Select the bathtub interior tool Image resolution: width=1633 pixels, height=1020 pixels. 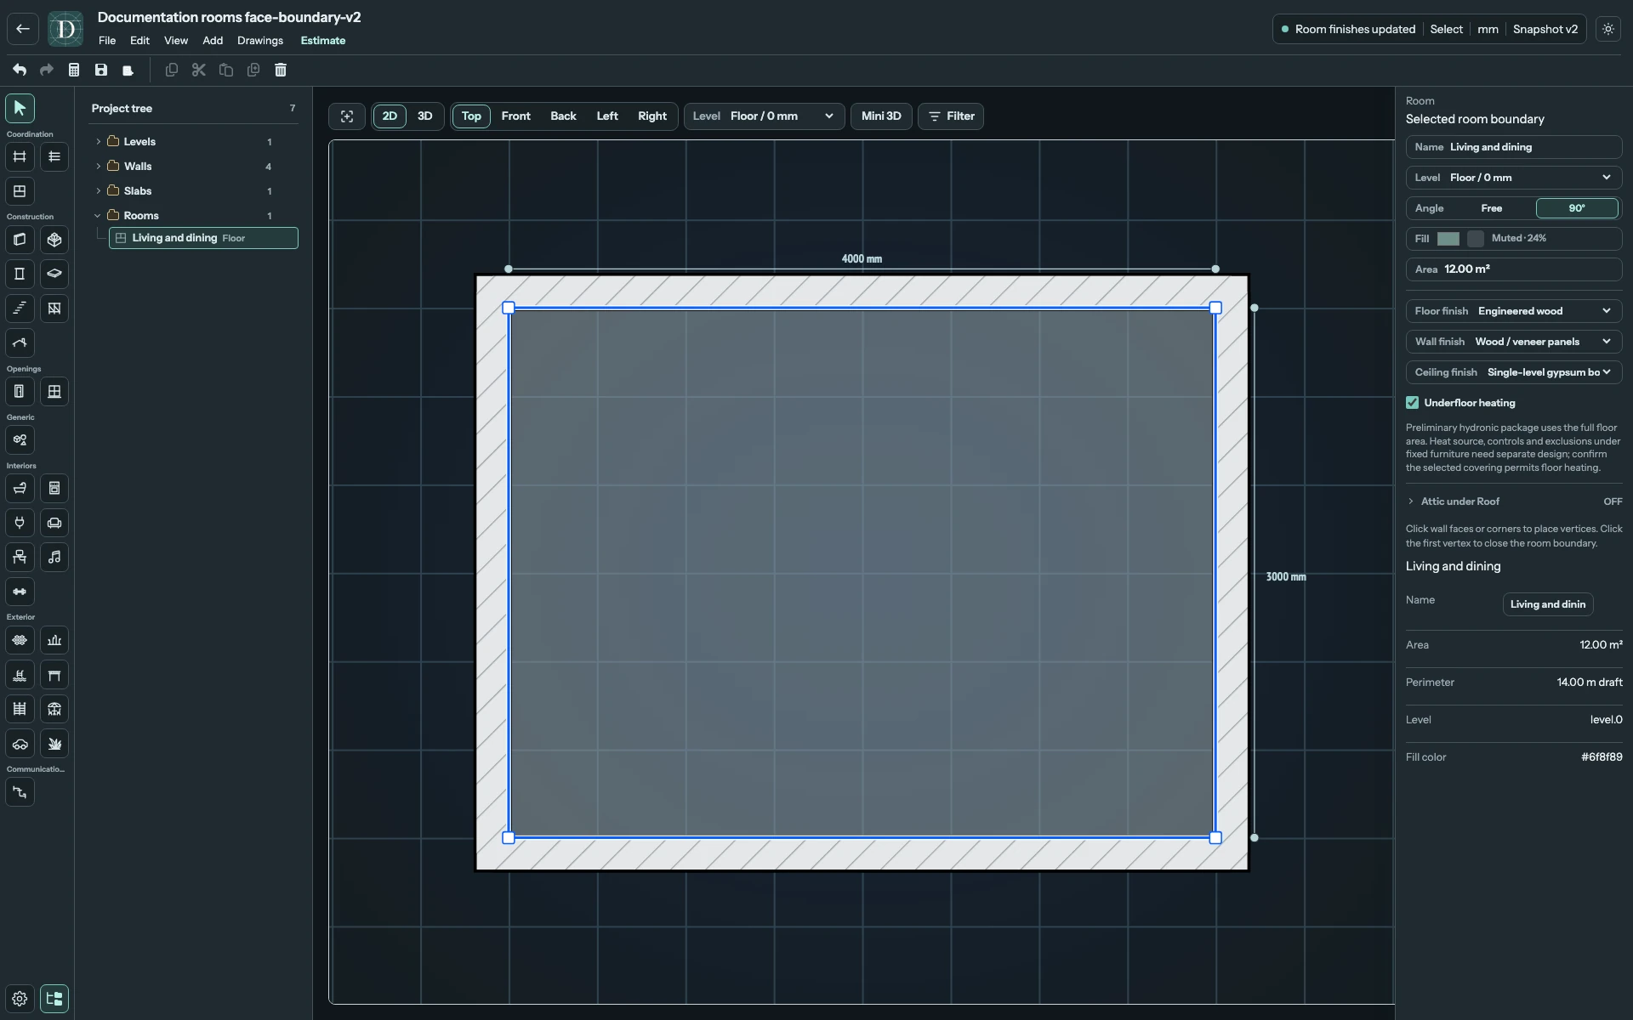(x=20, y=488)
